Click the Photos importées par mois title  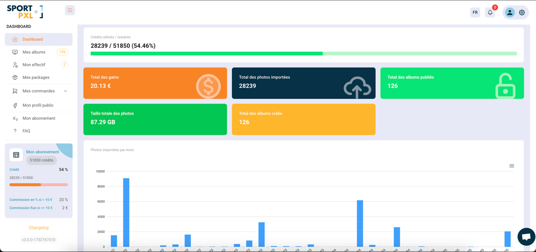point(112,150)
